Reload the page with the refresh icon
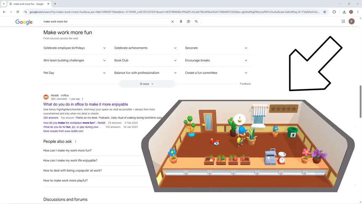Image resolution: width=362 pixels, height=204 pixels. pyautogui.click(x=18, y=12)
